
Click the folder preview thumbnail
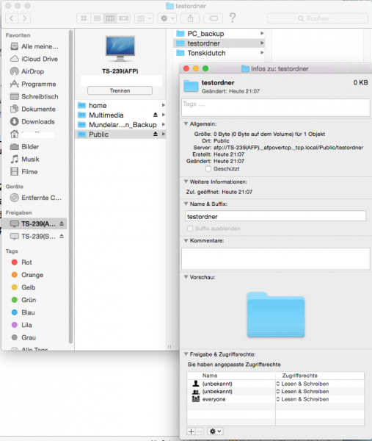click(x=276, y=315)
